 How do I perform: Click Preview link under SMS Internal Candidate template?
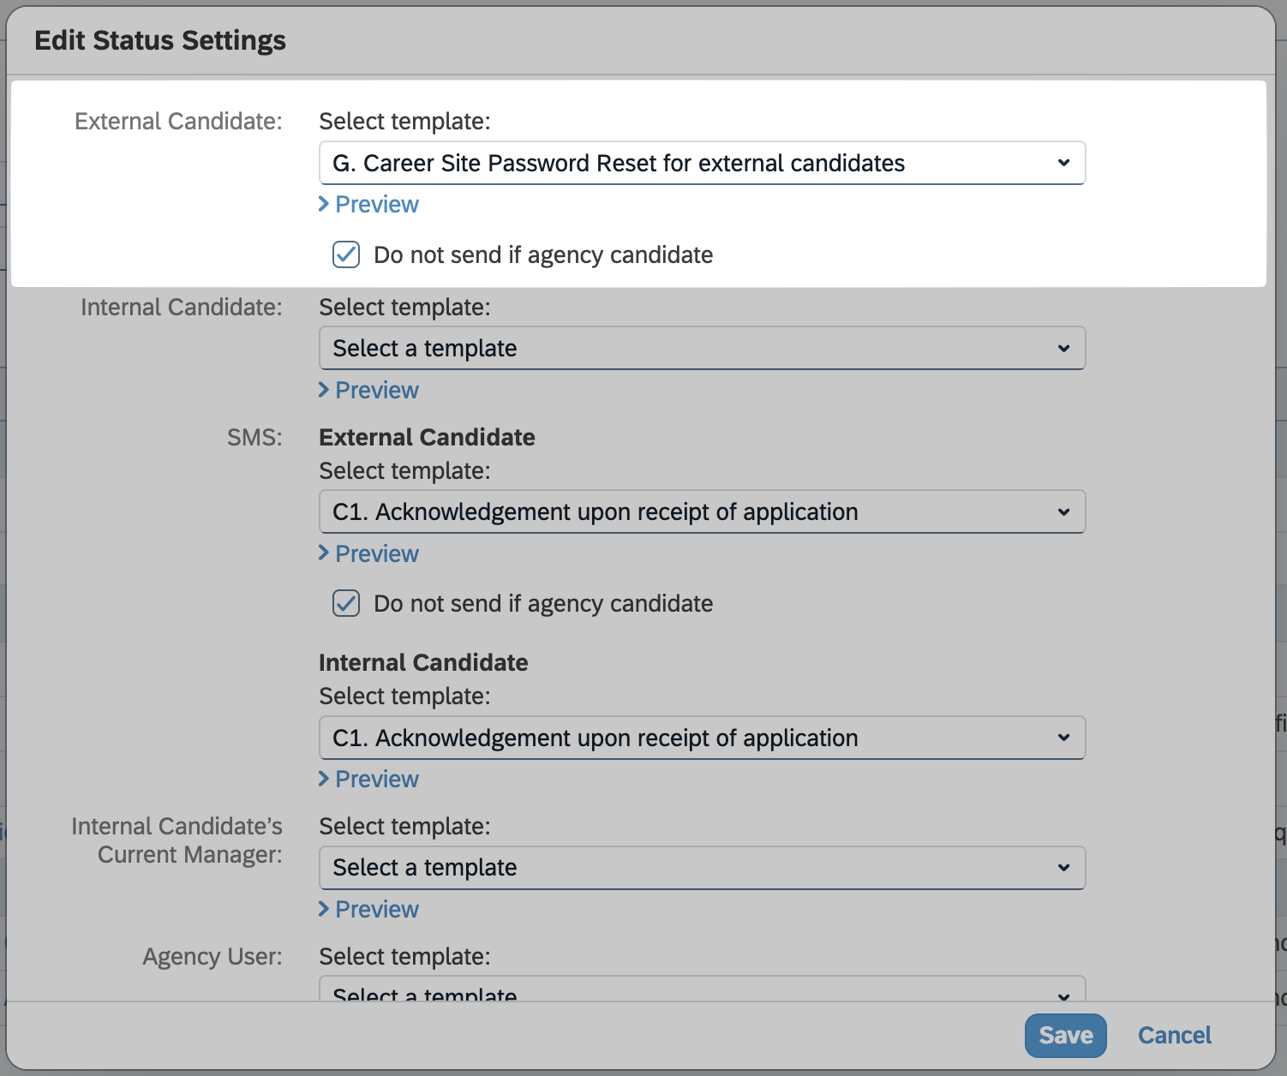[377, 780]
